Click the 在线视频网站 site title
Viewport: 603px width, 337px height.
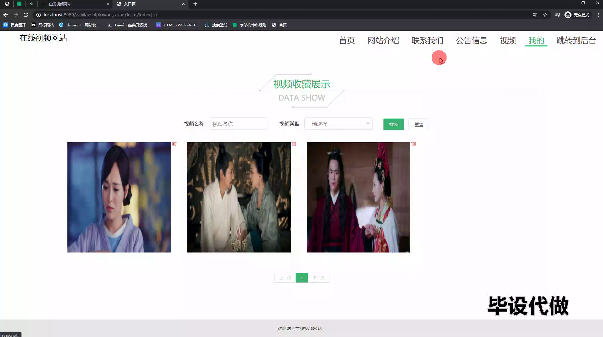click(43, 38)
